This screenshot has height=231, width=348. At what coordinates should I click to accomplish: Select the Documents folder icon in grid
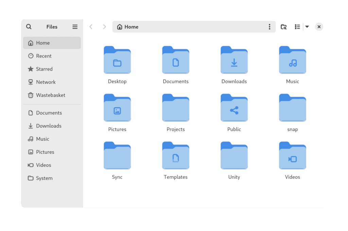[176, 60]
